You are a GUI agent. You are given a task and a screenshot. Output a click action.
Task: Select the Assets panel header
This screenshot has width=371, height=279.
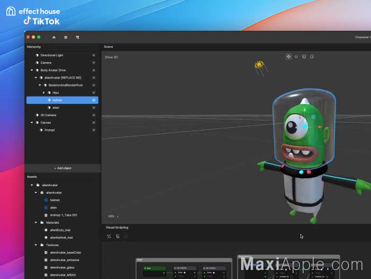tap(32, 177)
